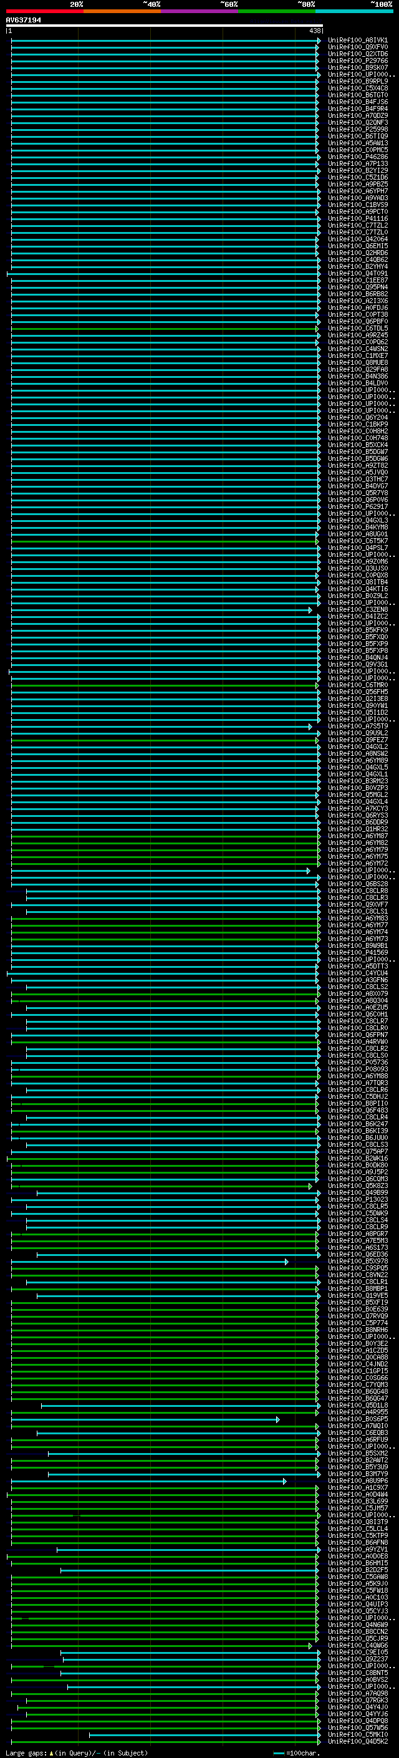The height and width of the screenshot is (1758, 399).
Task: Select the UniRef100_A8NSW2 label
Action: pos(357,753)
